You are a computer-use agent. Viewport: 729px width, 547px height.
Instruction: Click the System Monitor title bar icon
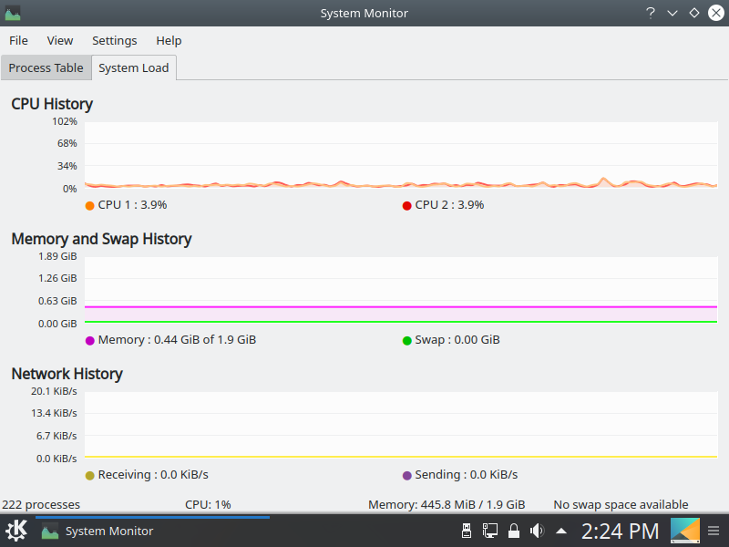(x=13, y=13)
